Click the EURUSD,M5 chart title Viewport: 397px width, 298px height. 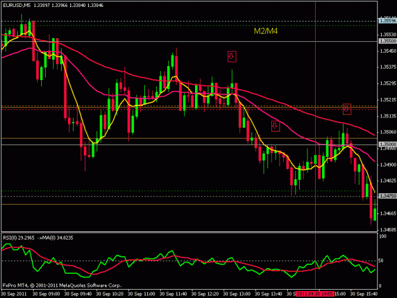(x=17, y=5)
